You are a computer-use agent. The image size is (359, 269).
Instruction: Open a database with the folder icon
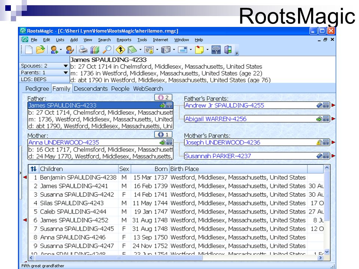(x=40, y=50)
